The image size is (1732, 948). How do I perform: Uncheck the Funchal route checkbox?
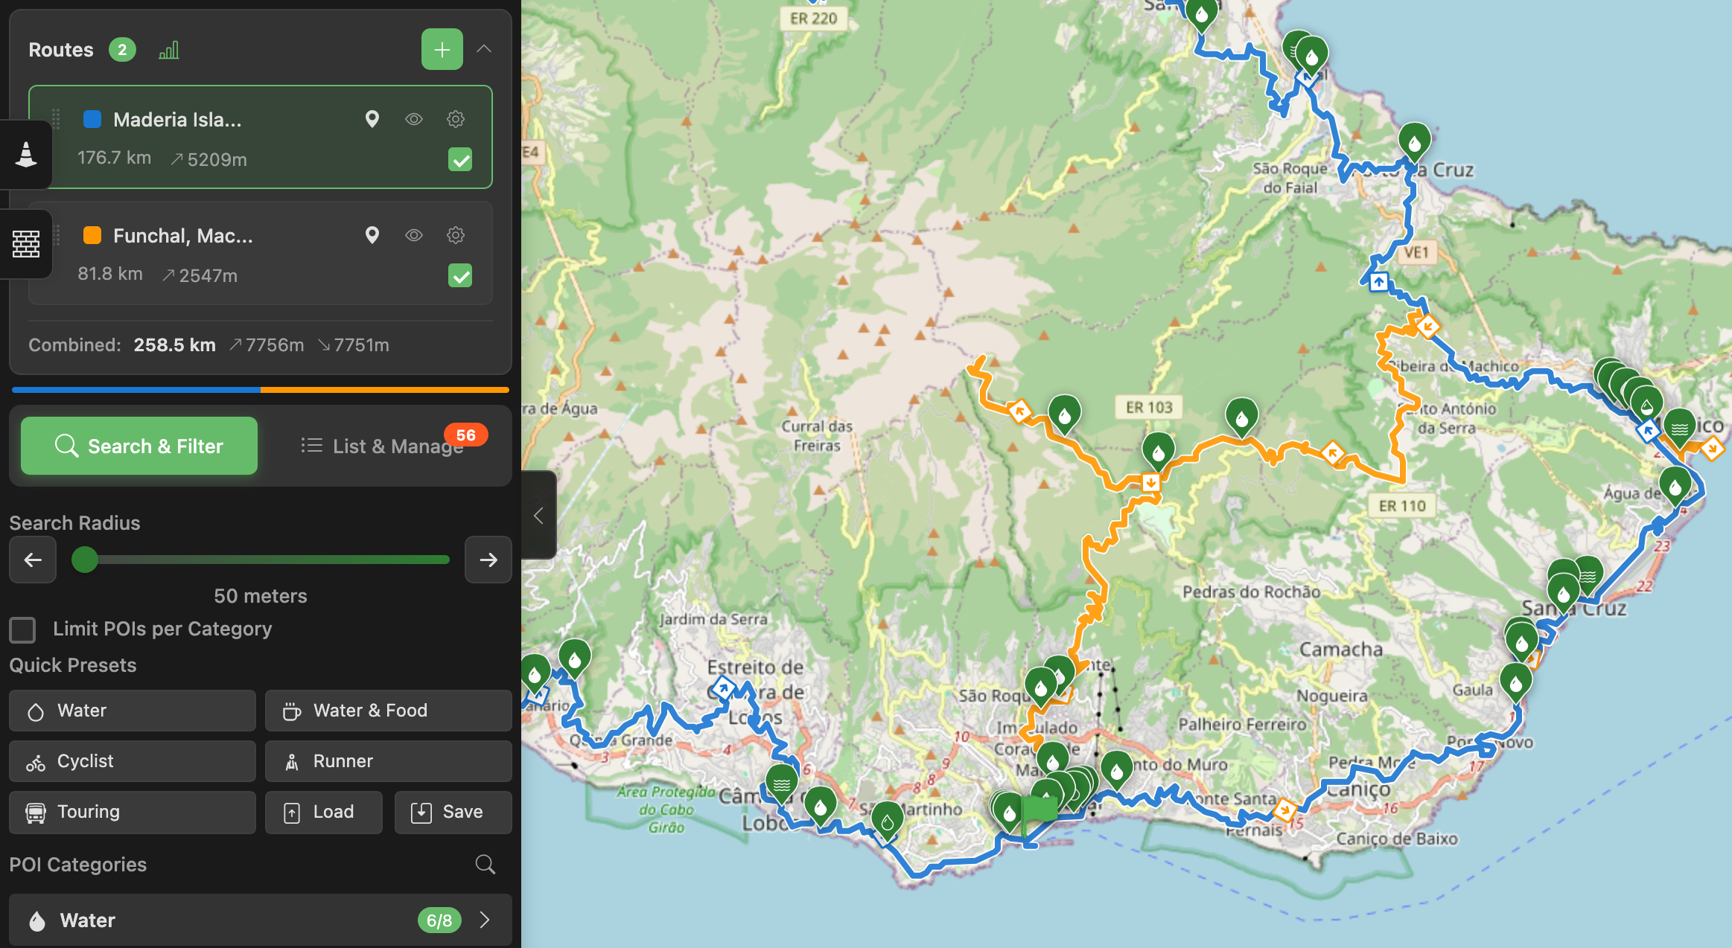(460, 275)
